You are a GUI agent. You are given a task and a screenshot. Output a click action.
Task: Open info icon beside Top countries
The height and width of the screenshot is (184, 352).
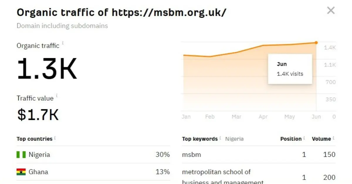coord(55,138)
